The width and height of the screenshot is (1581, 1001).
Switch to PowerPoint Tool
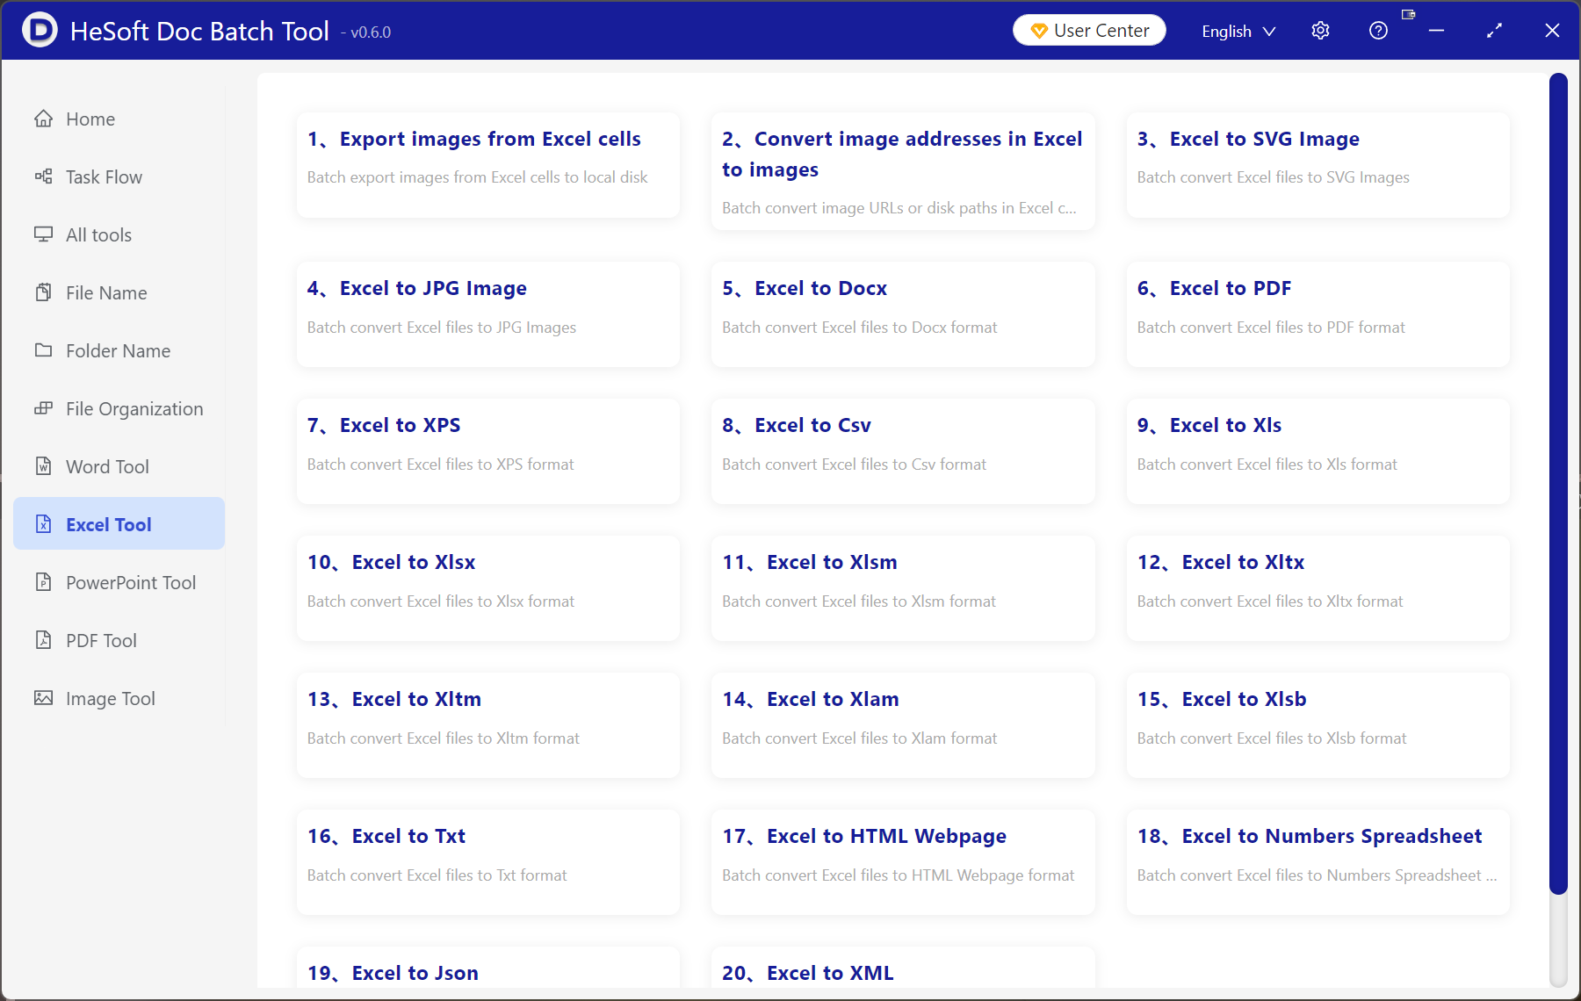click(119, 582)
